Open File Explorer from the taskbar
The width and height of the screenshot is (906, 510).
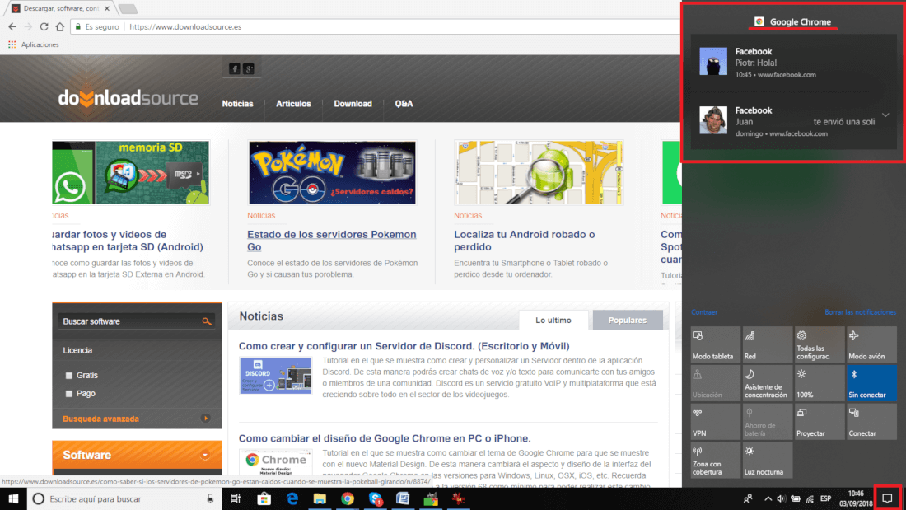320,498
